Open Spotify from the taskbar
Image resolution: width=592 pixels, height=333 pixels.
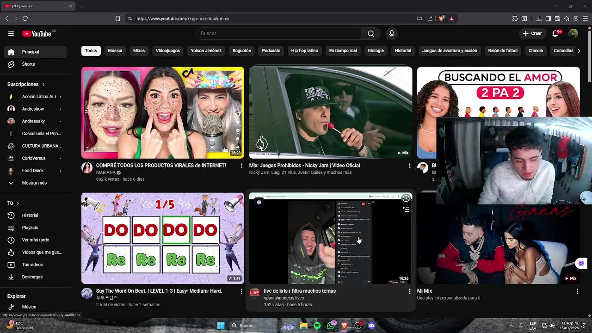[x=317, y=326]
